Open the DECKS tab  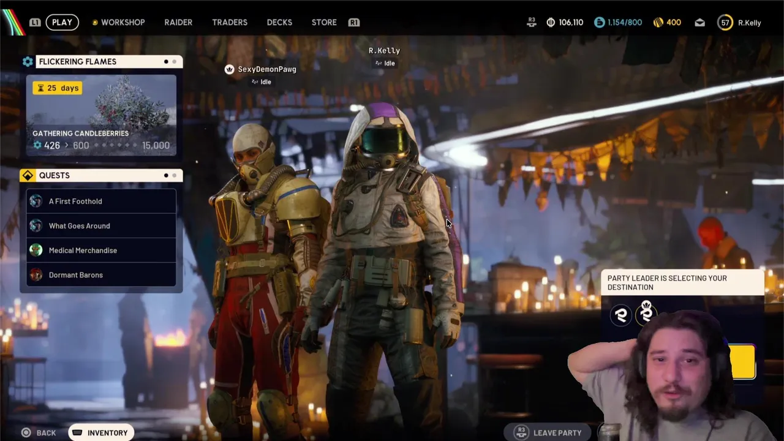(279, 22)
